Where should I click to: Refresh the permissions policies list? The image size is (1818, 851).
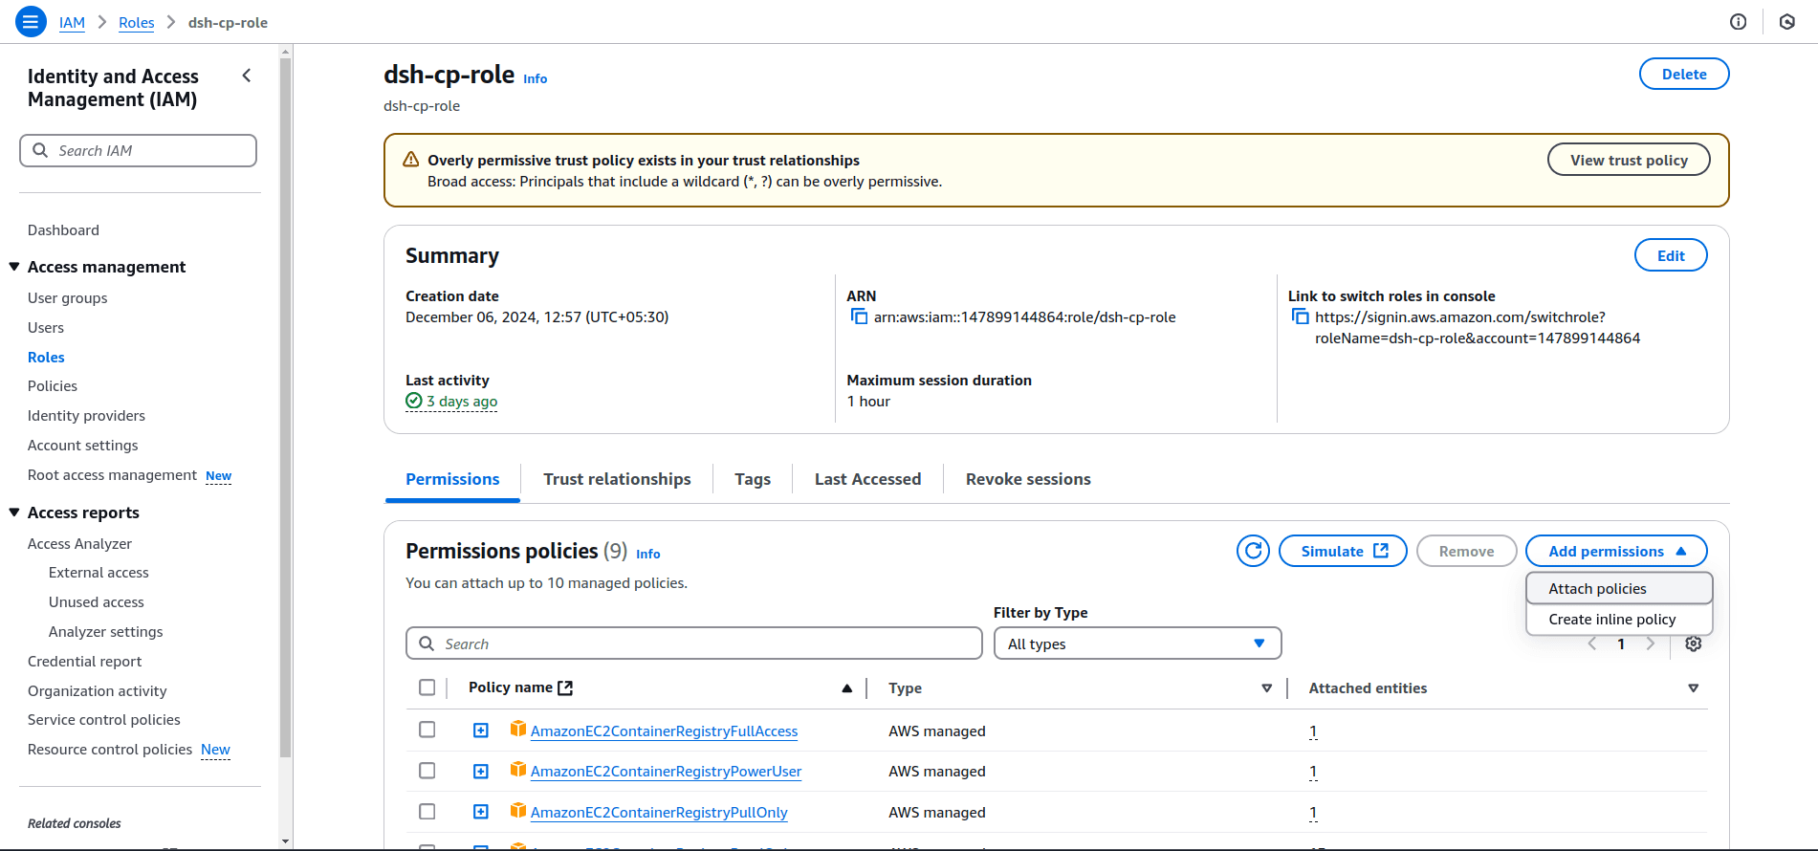(1253, 551)
